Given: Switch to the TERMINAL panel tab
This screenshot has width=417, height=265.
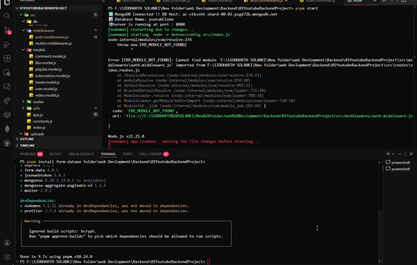Looking at the screenshot, I should [x=108, y=154].
